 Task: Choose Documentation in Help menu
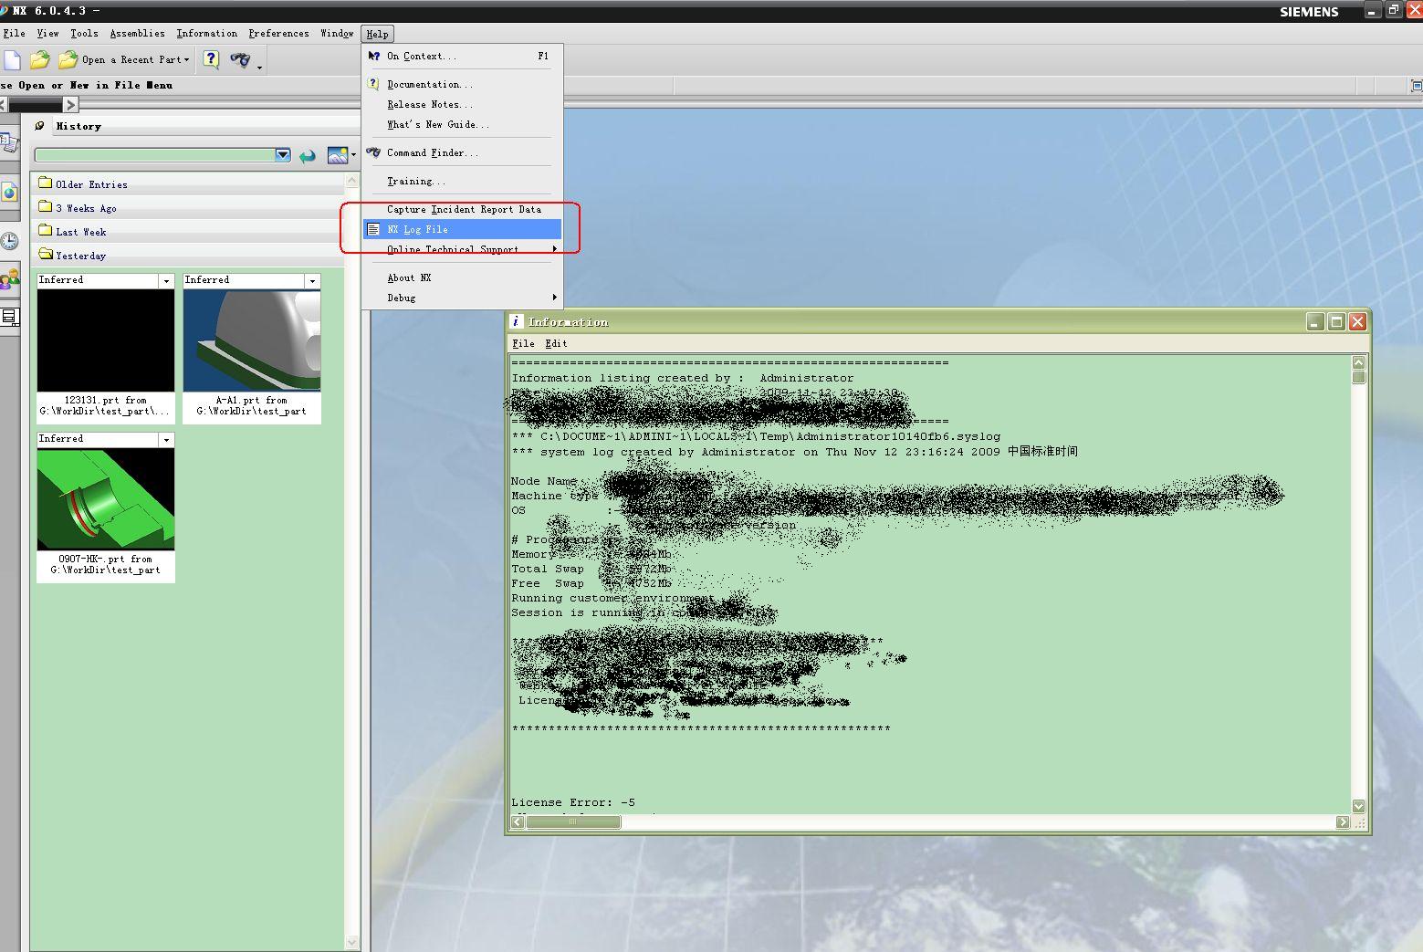click(462, 84)
